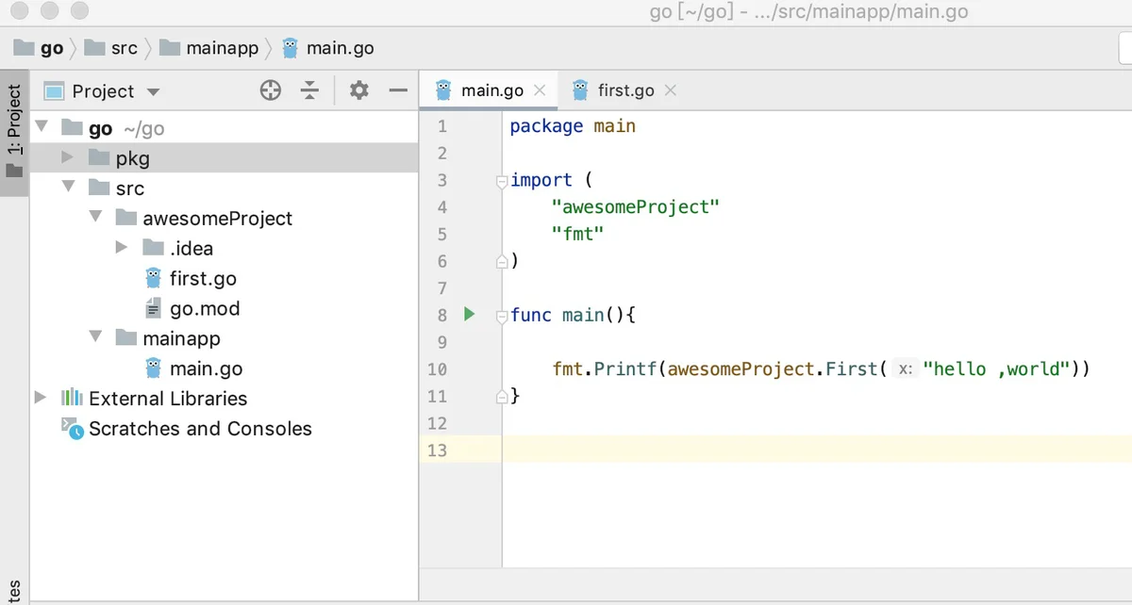
Task: Collapse the awesomeProject folder arrow
Action: [x=95, y=218]
